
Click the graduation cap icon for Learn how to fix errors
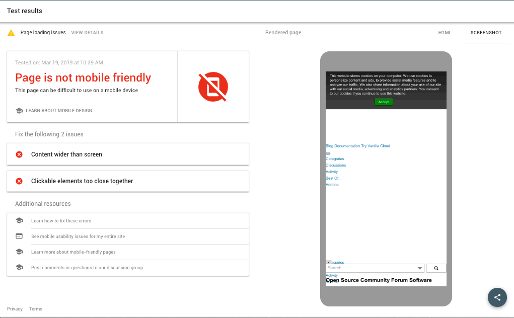19,220
